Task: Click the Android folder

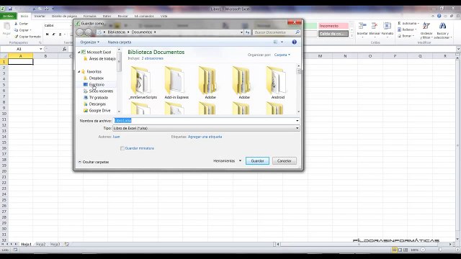Action: point(277,83)
